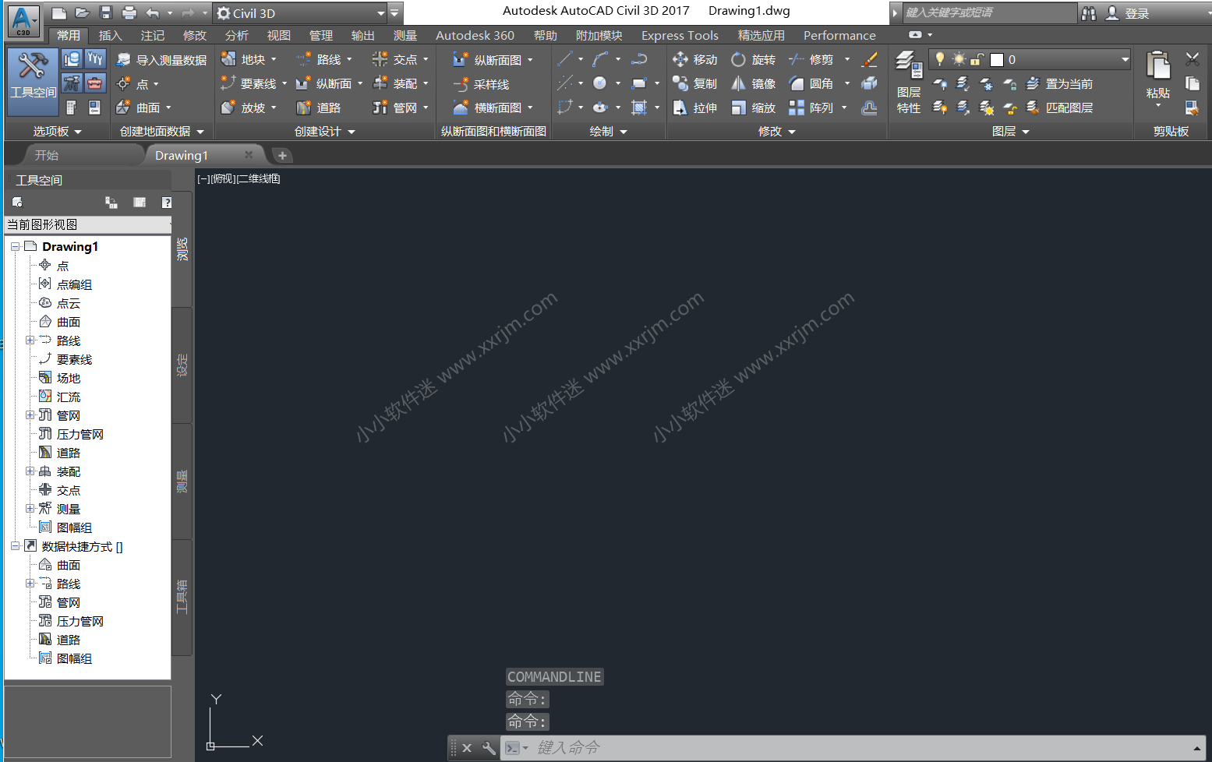Click Import Survey Data (导入测量数据)
Image resolution: width=1212 pixels, height=762 pixels.
(161, 60)
